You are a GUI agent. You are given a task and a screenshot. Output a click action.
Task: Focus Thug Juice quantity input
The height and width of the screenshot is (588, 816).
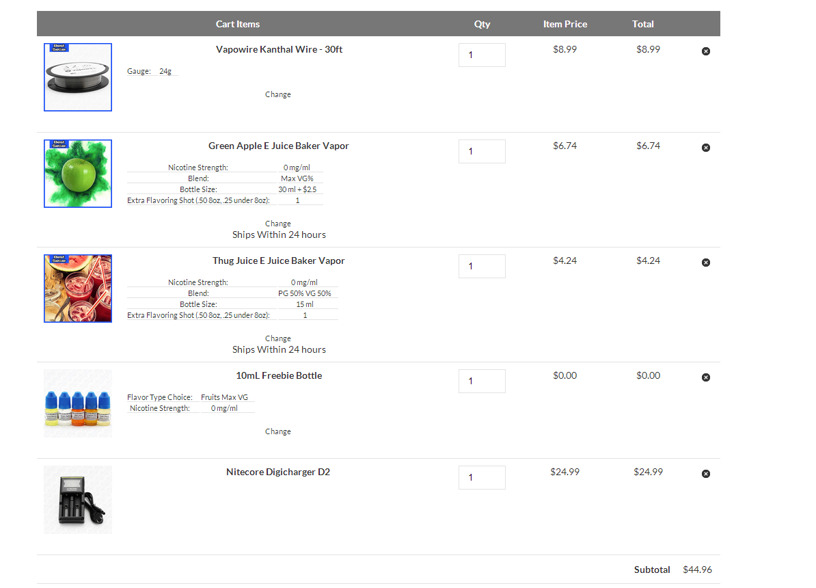click(482, 267)
